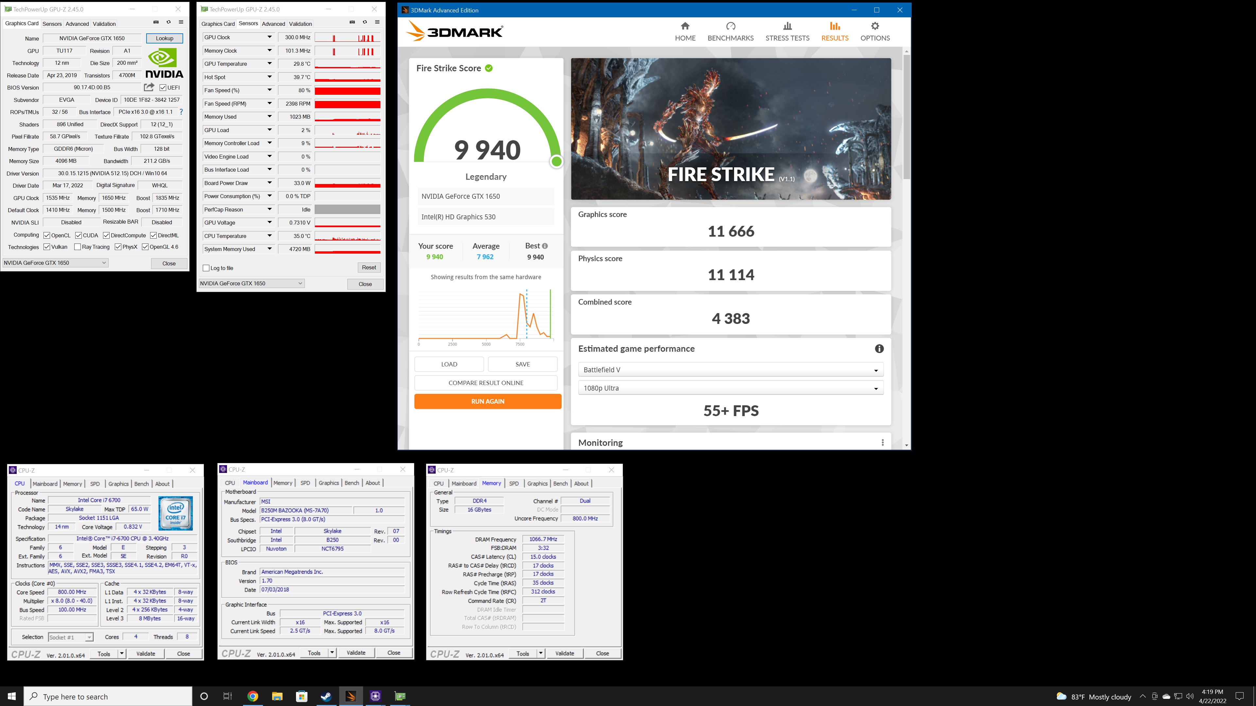Image resolution: width=1256 pixels, height=706 pixels.
Task: Open 3DMark BENCHMARKS section
Action: (x=730, y=32)
